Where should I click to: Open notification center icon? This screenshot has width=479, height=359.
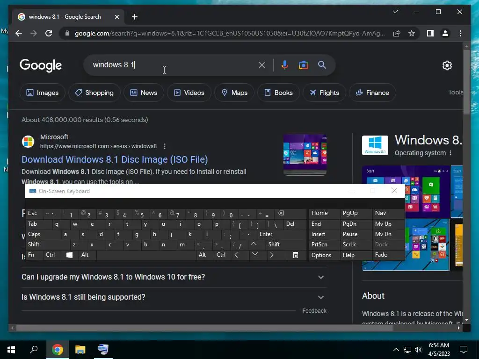click(x=464, y=350)
